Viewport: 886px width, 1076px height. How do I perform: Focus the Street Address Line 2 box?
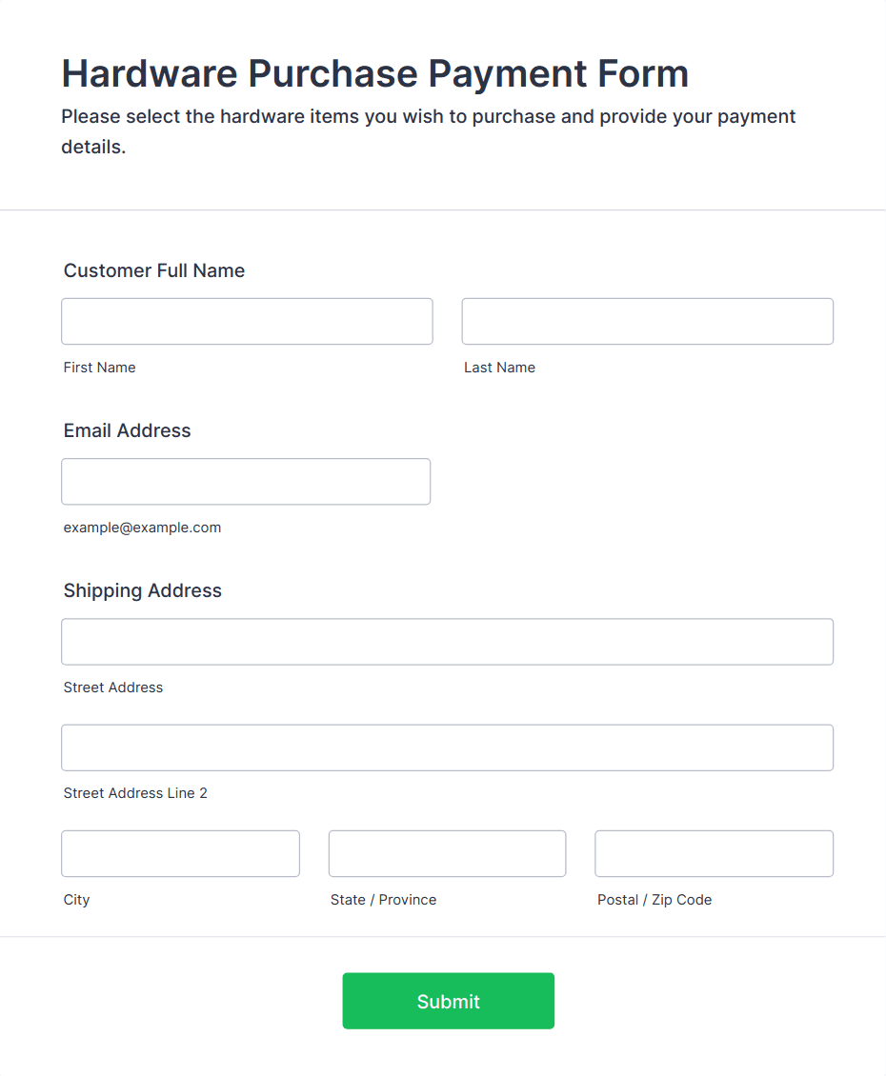click(x=447, y=747)
